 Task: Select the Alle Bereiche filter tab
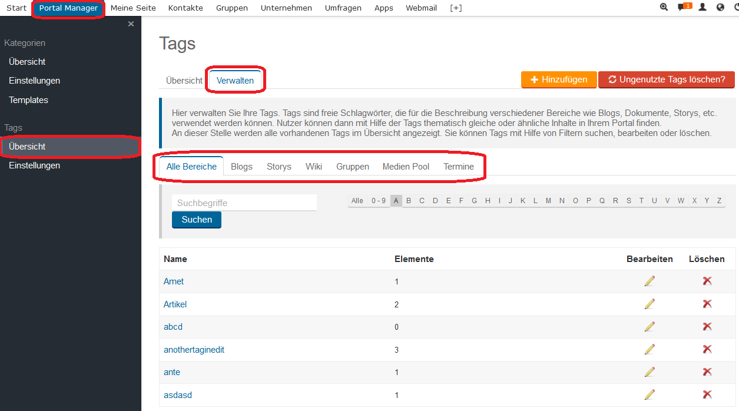pos(191,166)
